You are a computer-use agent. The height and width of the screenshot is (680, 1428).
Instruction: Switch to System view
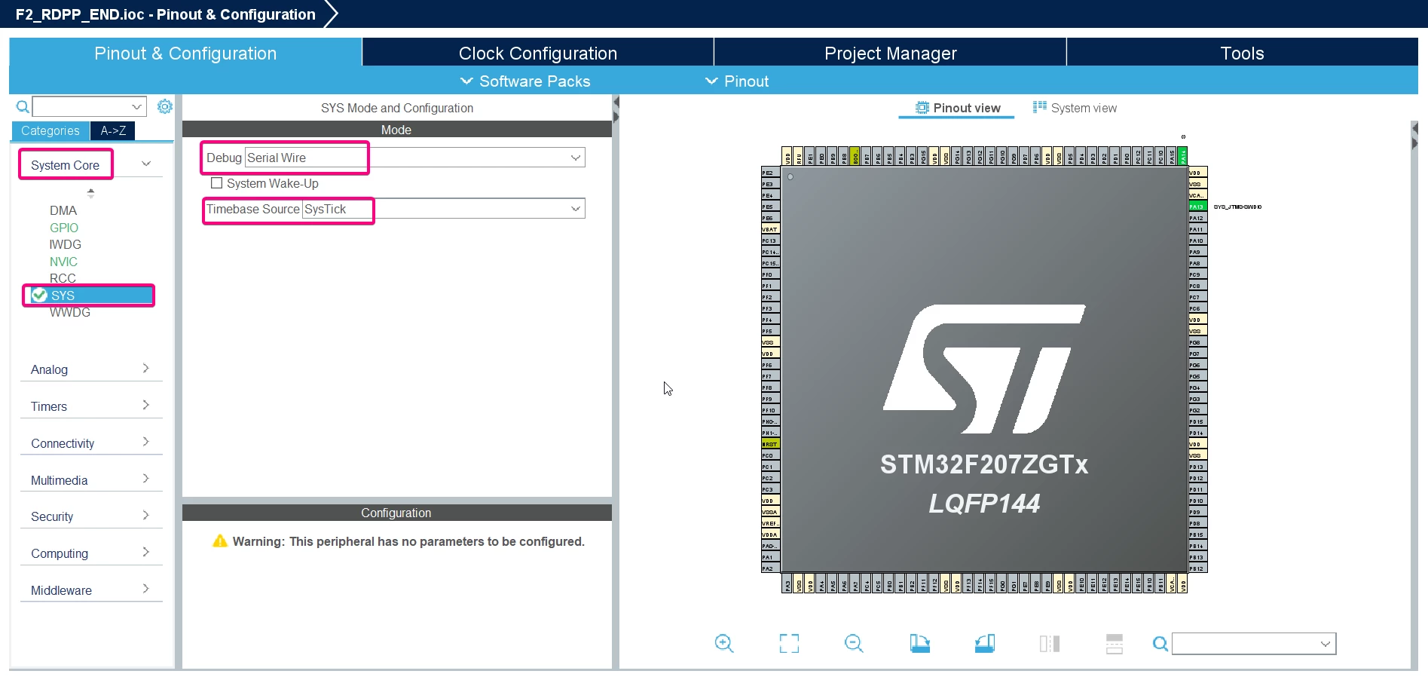tap(1075, 108)
